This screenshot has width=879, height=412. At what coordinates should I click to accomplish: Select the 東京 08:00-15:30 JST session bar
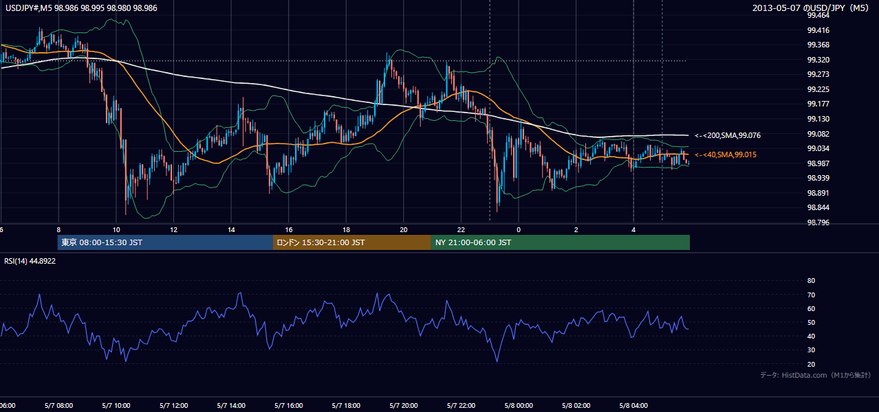165,242
